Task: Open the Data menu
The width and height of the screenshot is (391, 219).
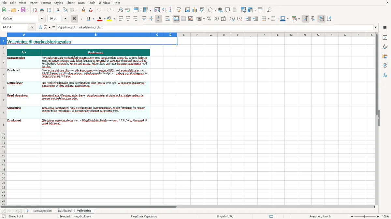Action: tap(81, 3)
